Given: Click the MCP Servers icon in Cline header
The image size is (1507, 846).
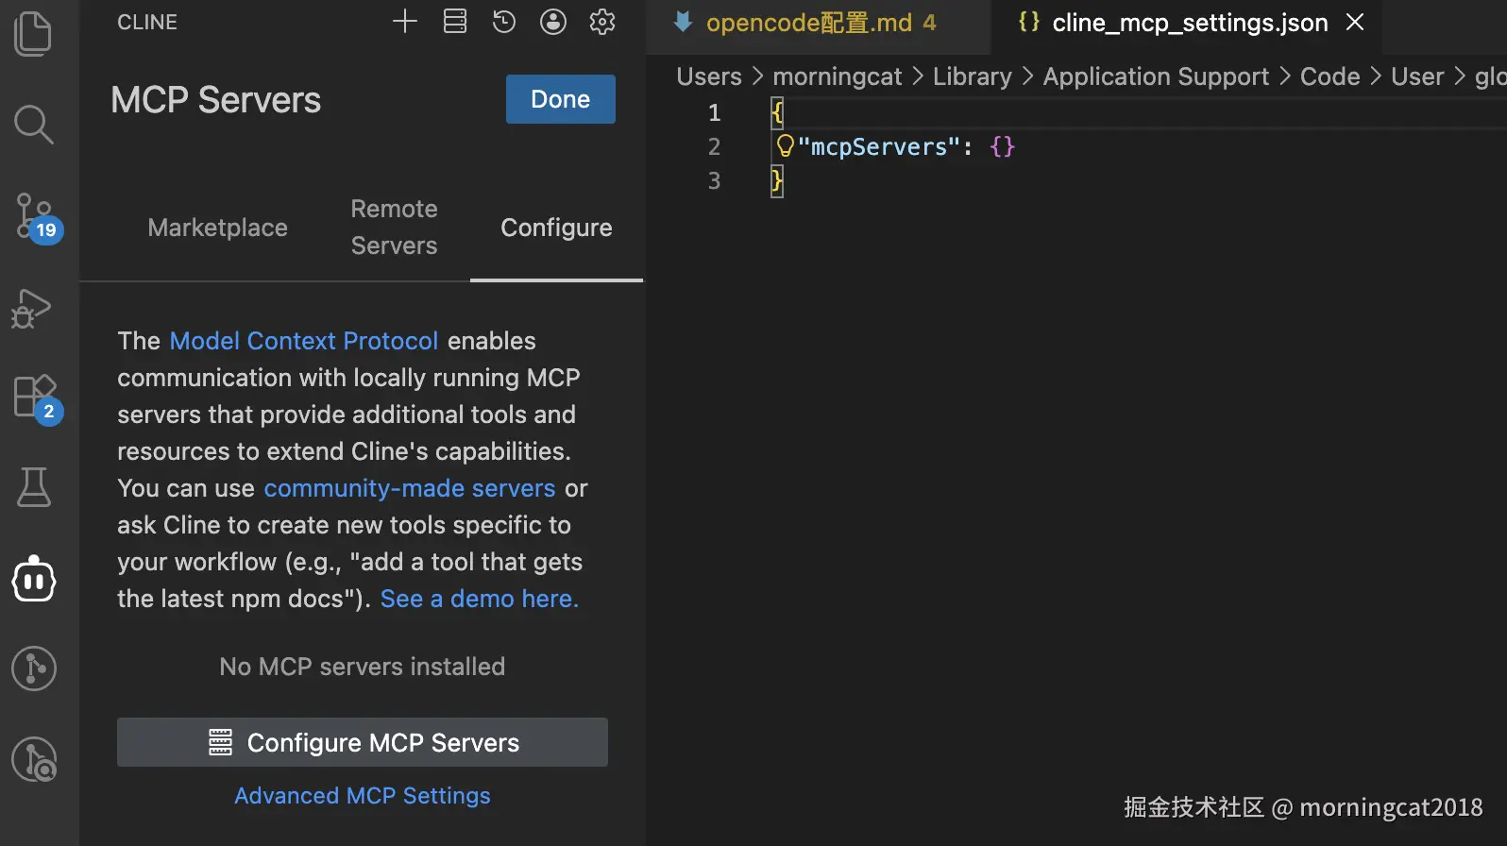Looking at the screenshot, I should [x=455, y=22].
